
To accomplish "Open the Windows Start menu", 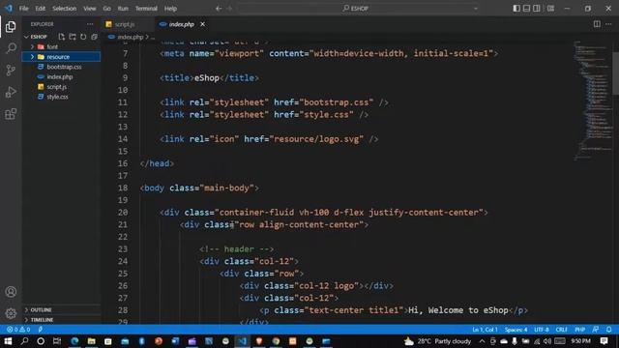I will [8, 341].
